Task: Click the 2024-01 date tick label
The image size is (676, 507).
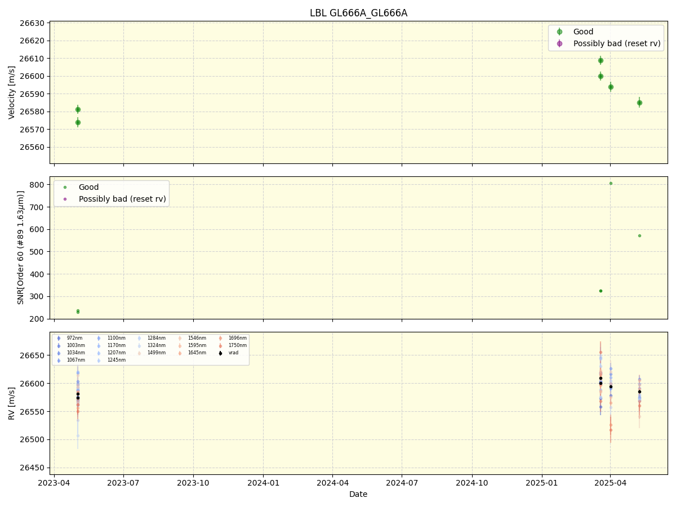Action: point(263,483)
